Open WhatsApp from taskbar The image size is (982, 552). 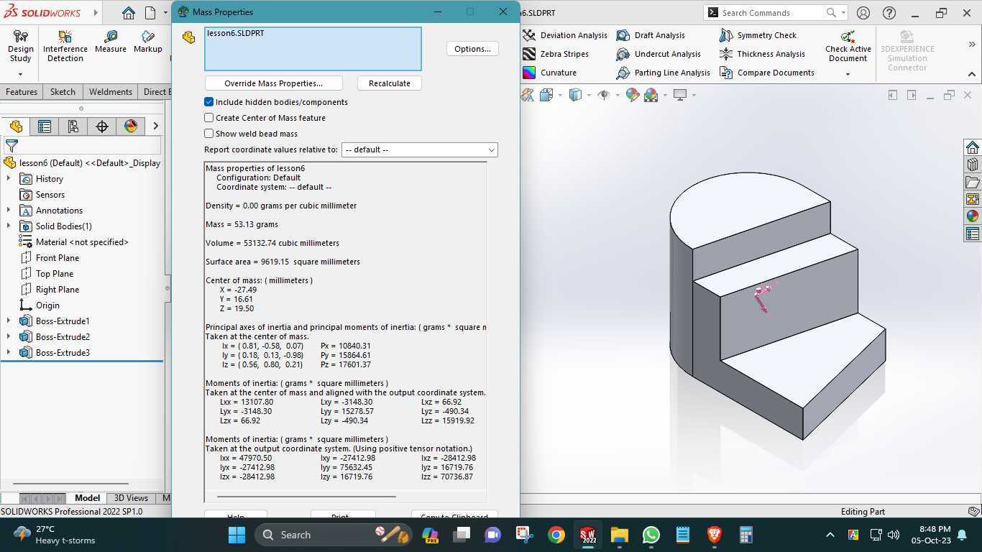click(x=651, y=535)
